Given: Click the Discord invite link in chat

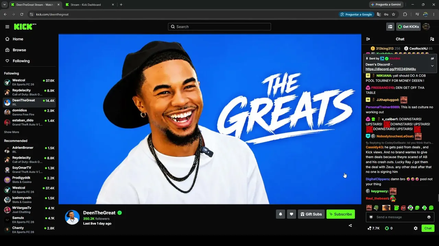Looking at the screenshot, I should click(391, 69).
